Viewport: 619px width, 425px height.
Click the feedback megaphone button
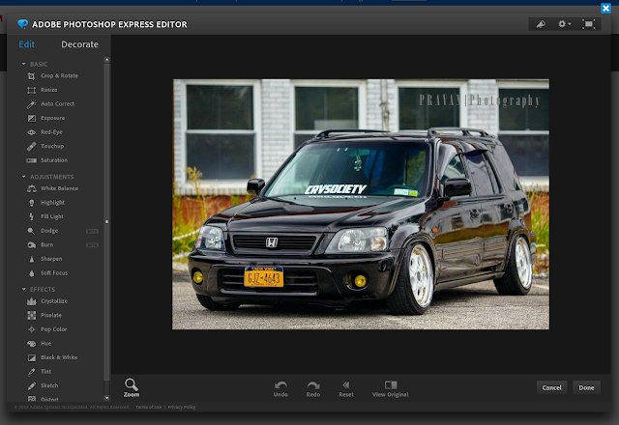[541, 24]
